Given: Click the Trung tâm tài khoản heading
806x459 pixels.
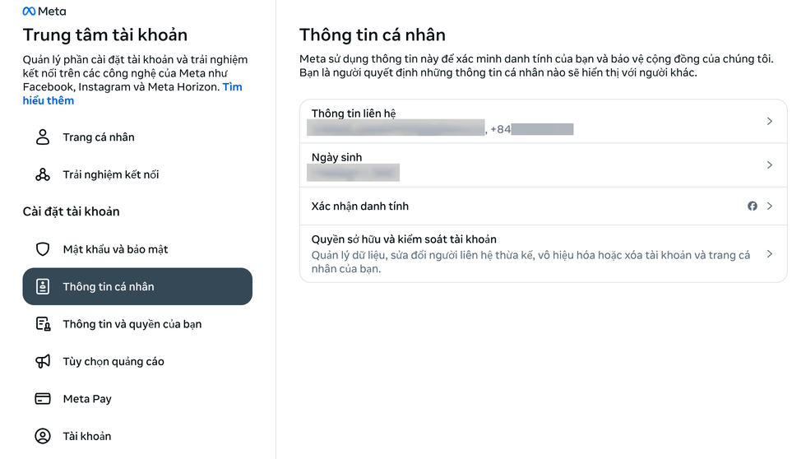Looking at the screenshot, I should (x=105, y=35).
